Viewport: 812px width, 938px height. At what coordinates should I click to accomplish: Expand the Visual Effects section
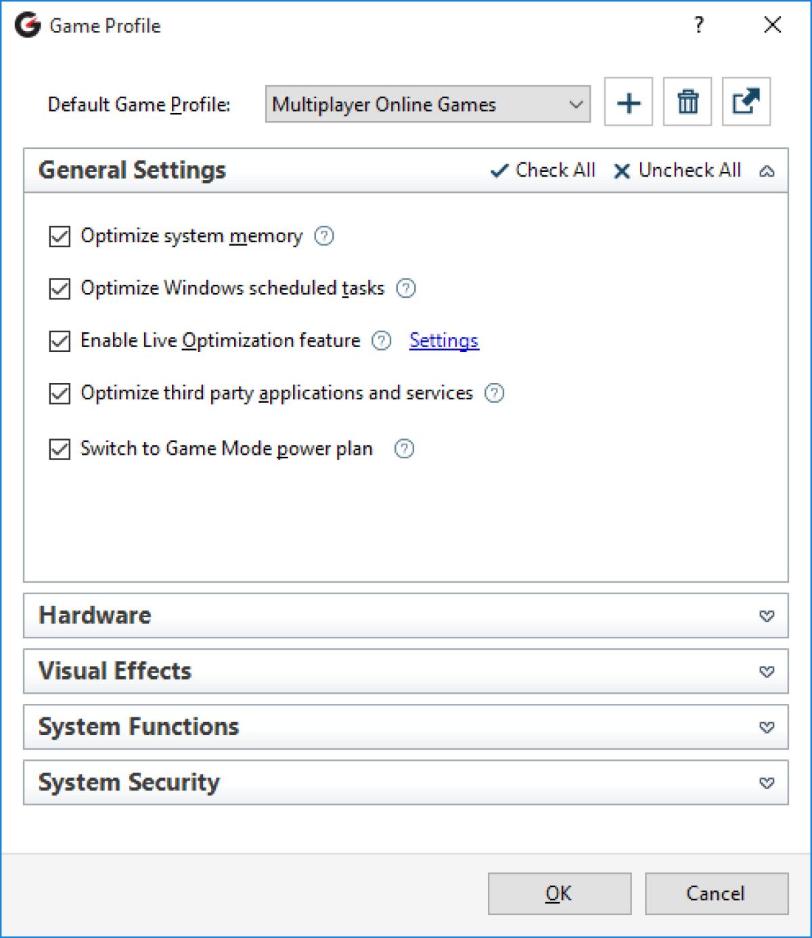766,671
